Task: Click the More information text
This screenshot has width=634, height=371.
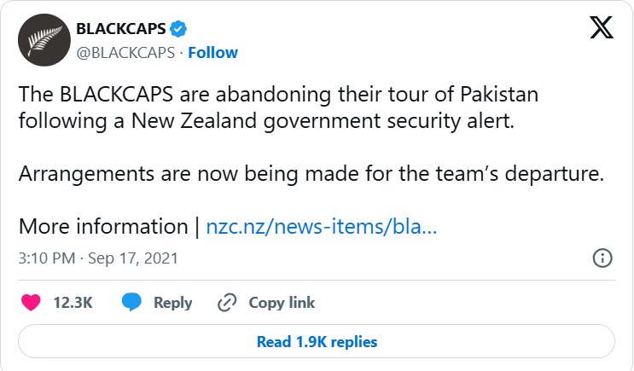Action: (x=102, y=227)
